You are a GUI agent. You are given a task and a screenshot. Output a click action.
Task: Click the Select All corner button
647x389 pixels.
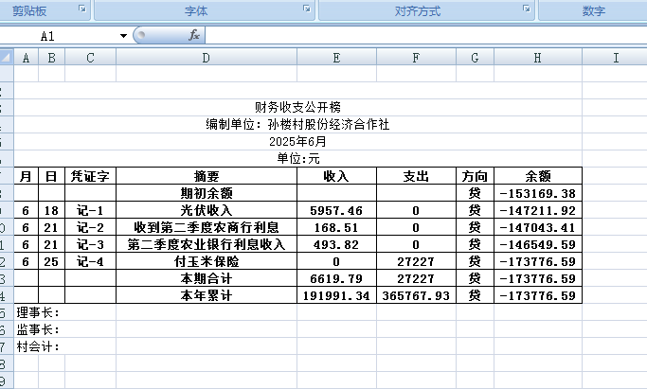click(6, 59)
